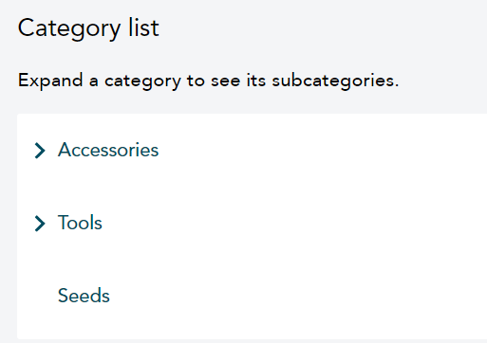Click empty white area below Seeds
487x343 pixels.
click(x=252, y=324)
